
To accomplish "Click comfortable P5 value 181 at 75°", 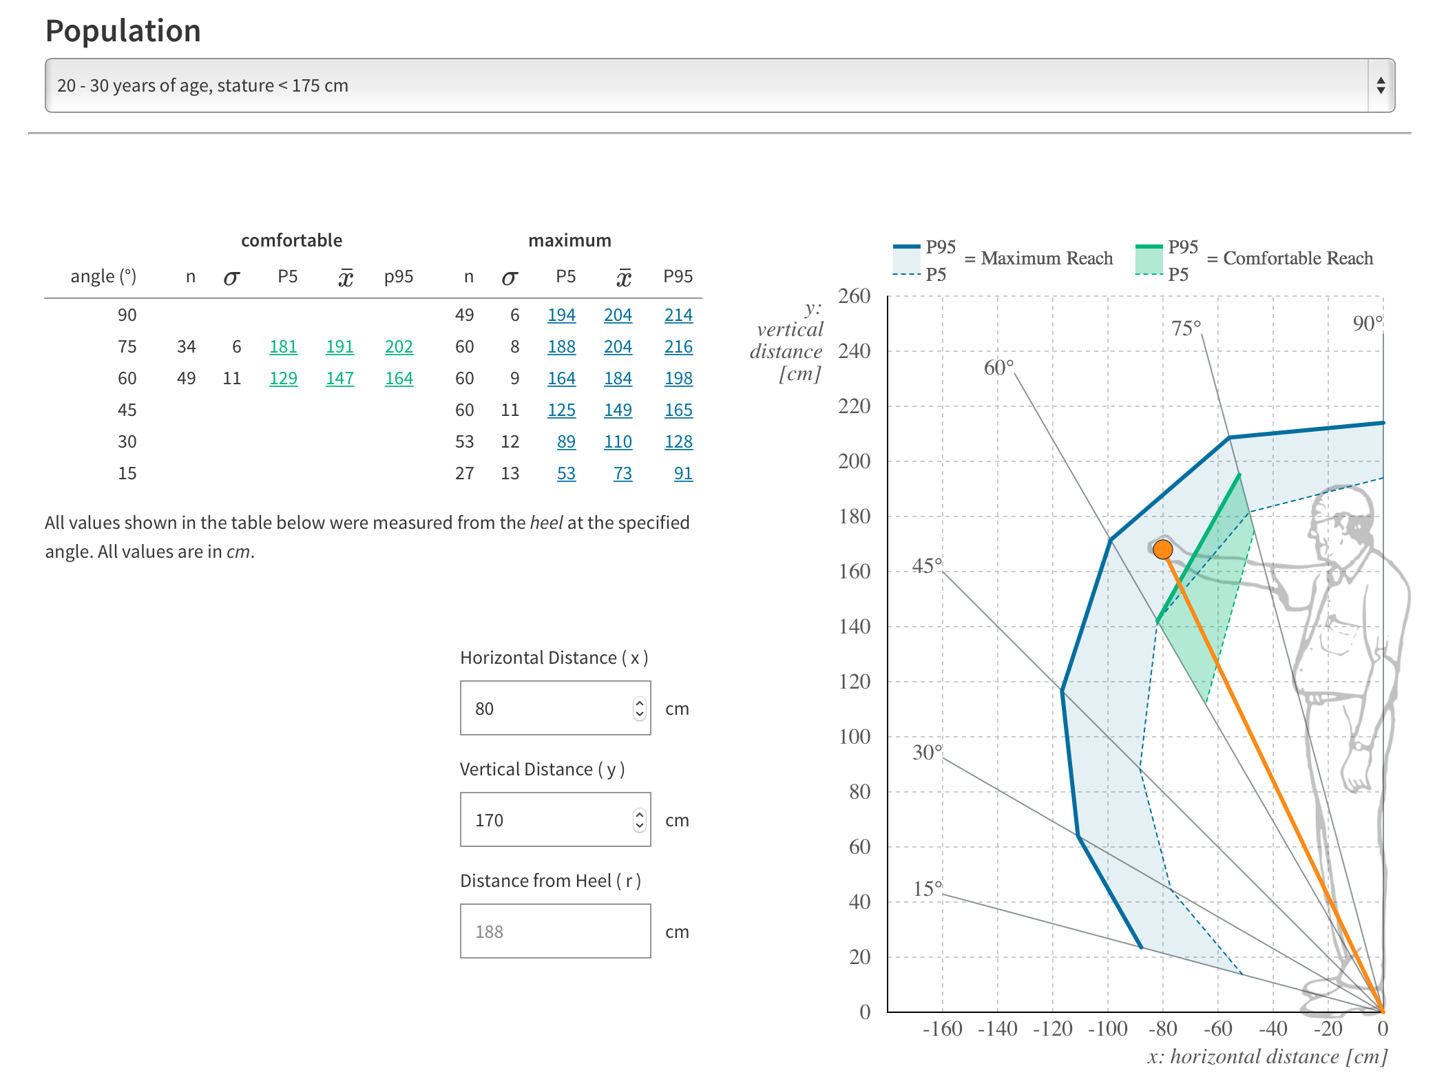I will click(283, 346).
